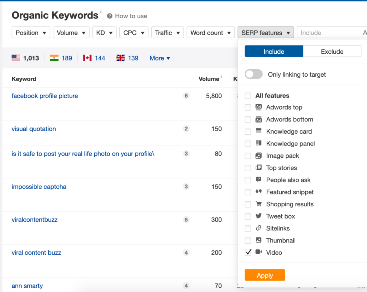Screen dimensions: 367x292
Task: Open the Position filter dropdown
Action: pyautogui.click(x=31, y=32)
